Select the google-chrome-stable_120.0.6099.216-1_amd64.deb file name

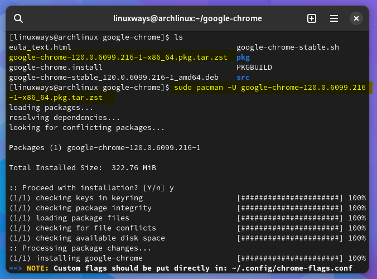[114, 78]
